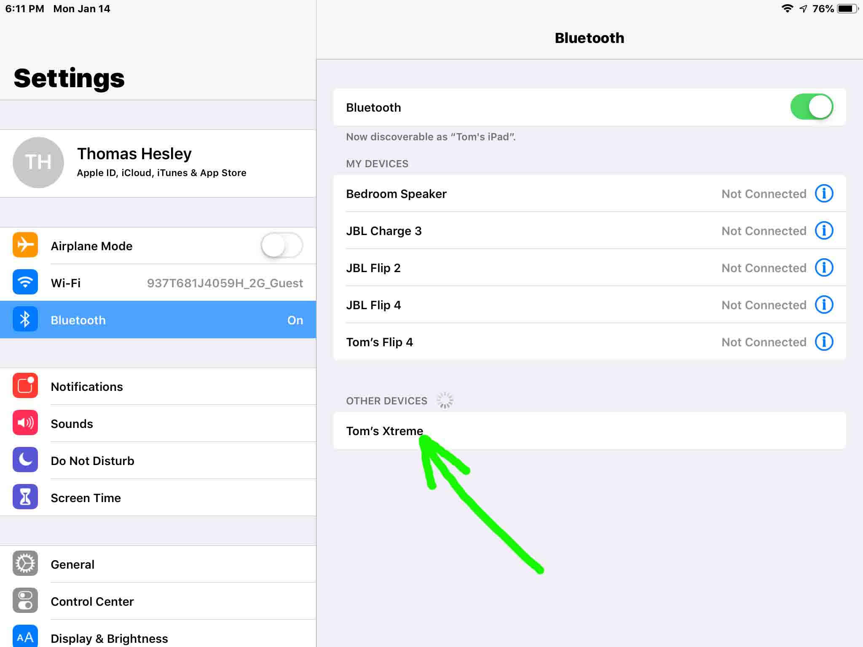Screen dimensions: 863x647
Task: Tap Not Connected status for Bedroom Speaker
Action: pyautogui.click(x=764, y=194)
